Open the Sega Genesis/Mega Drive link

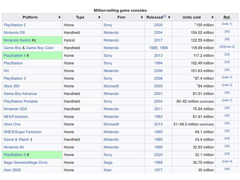[x=25, y=162]
